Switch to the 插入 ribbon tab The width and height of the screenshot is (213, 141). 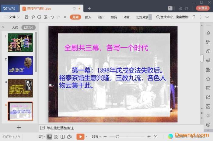point(88,17)
